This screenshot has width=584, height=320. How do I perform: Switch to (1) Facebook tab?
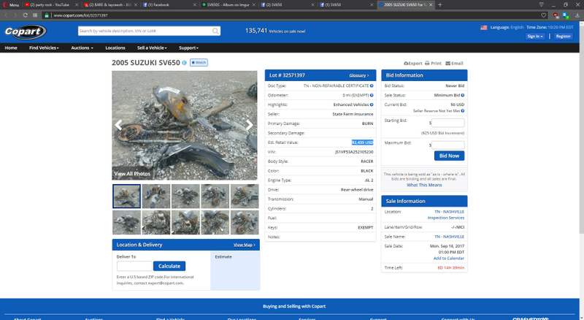169,5
